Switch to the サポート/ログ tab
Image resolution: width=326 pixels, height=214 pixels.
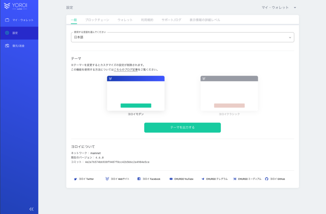coord(171,20)
